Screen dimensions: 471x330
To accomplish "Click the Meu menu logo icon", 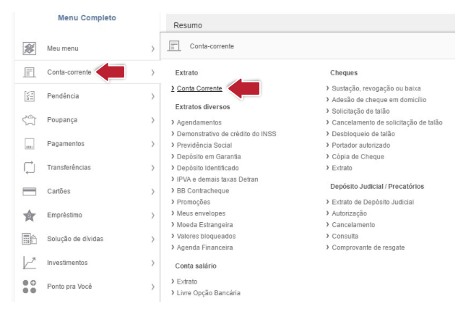I will pyautogui.click(x=30, y=48).
